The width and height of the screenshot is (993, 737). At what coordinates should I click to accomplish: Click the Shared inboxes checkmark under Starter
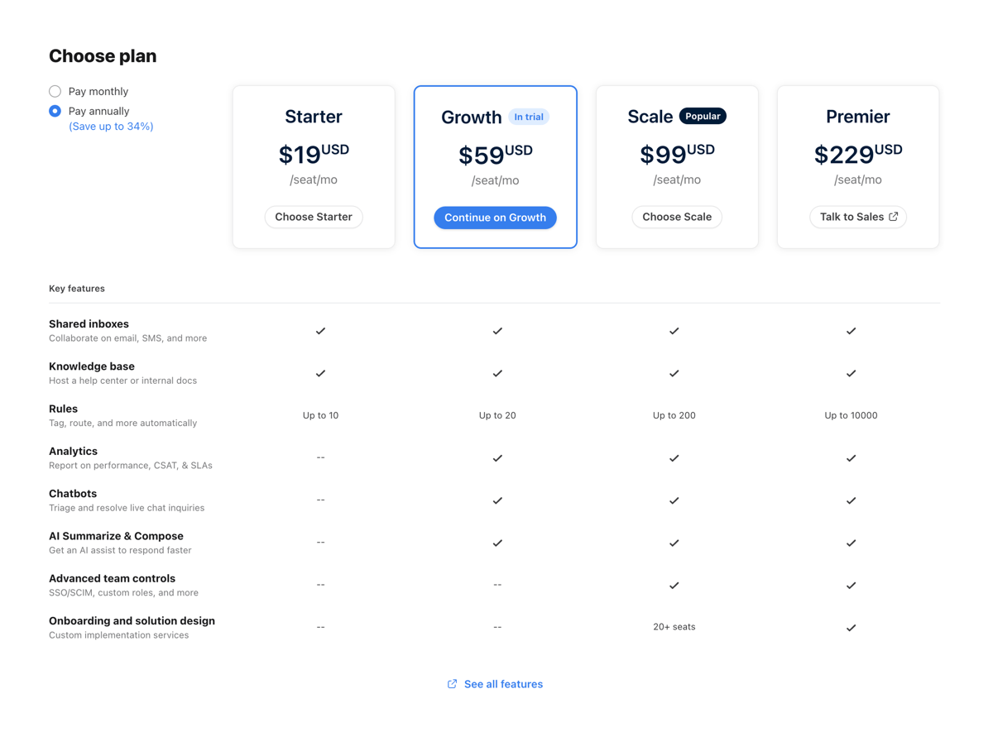click(x=320, y=331)
